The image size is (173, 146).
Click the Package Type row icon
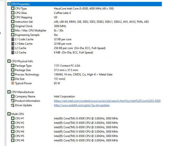point(13,66)
